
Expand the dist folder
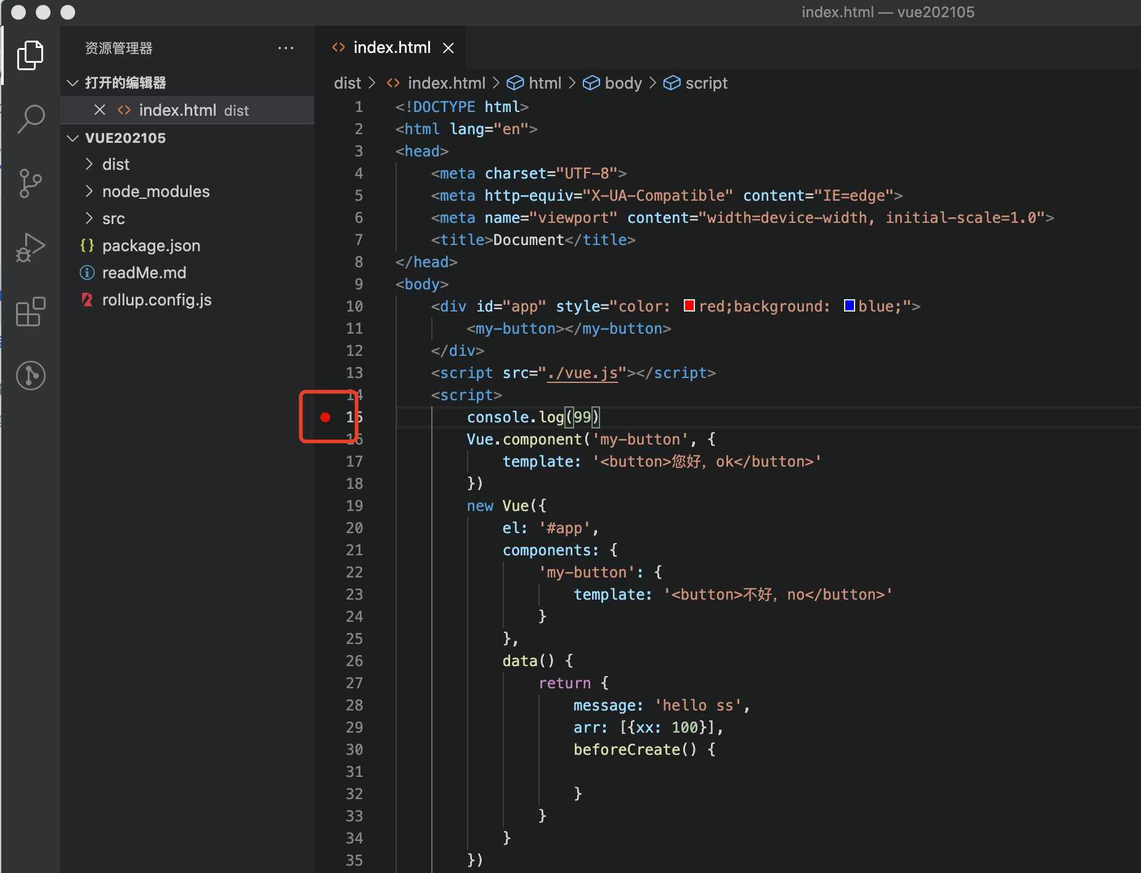[x=89, y=164]
